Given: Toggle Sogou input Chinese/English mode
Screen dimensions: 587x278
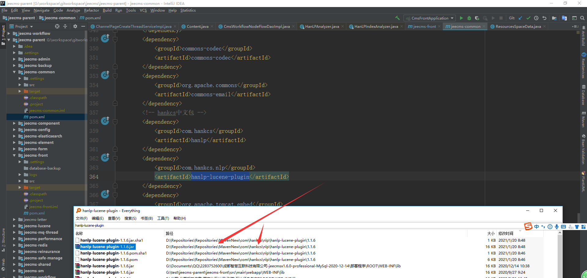Looking at the screenshot, I should point(537,227).
